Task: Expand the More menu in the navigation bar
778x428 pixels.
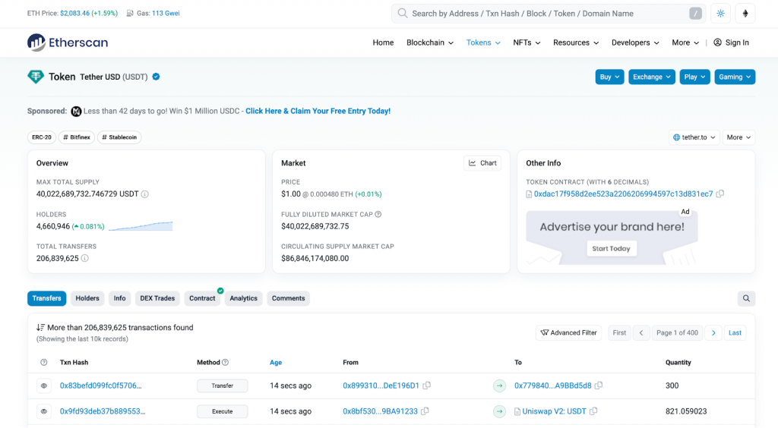Action: pos(685,42)
